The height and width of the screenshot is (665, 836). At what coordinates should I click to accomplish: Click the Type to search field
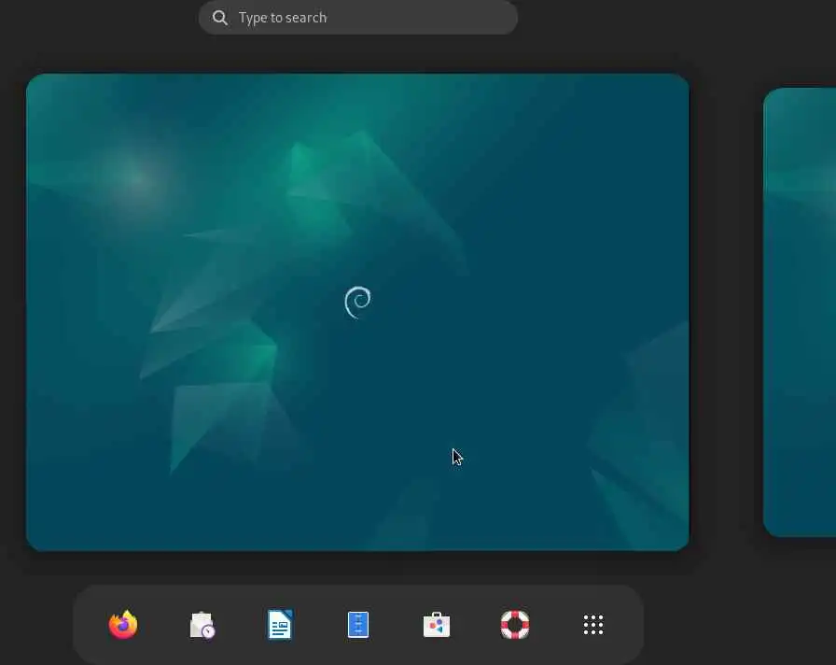(x=358, y=18)
